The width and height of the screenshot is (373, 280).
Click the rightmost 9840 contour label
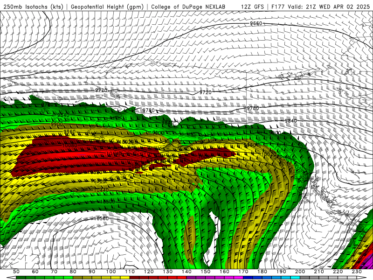coord(290,121)
